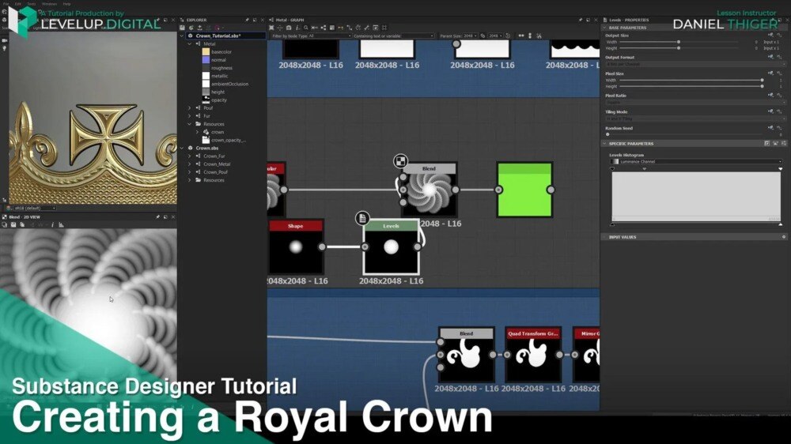Click the save icon in the 2D view toolbar

click(x=13, y=225)
